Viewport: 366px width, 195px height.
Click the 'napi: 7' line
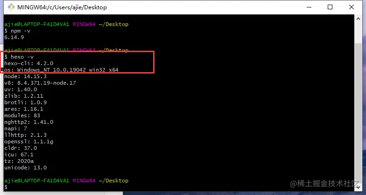pos(16,128)
